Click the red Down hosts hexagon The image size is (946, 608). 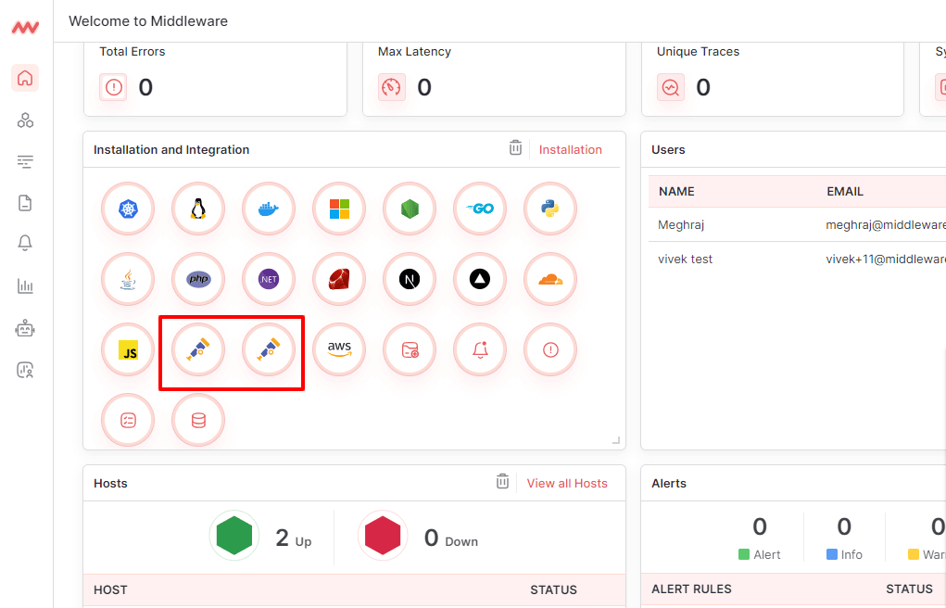(x=383, y=536)
